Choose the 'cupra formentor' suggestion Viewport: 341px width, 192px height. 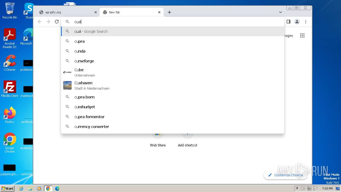tap(173, 117)
